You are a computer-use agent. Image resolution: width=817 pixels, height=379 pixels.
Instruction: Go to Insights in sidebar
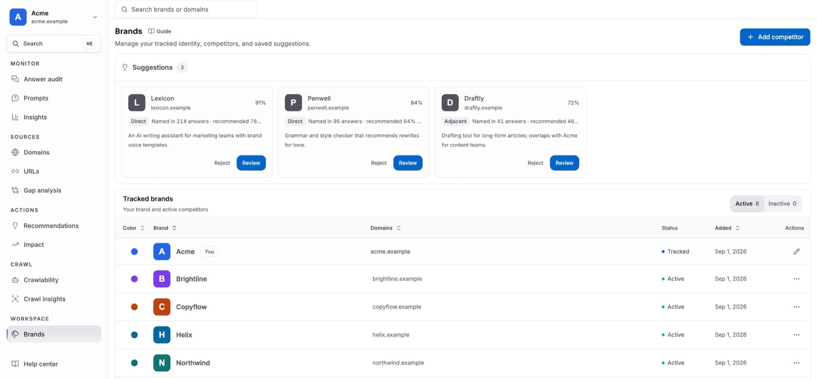[x=54, y=117]
